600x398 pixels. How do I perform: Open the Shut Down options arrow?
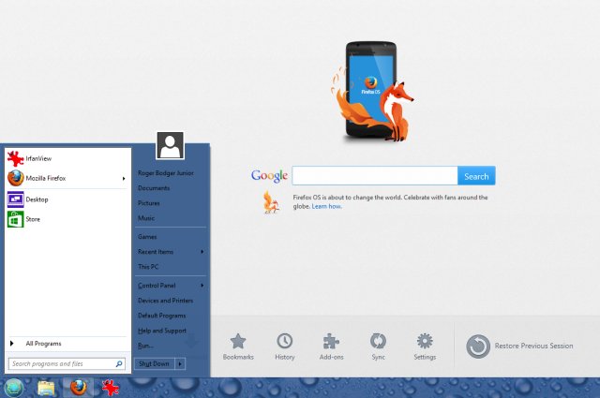point(180,363)
